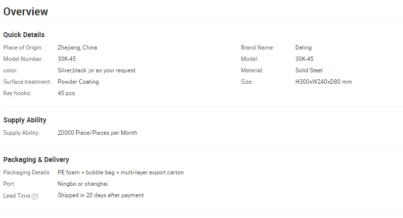Screen dimensions: 403x218
Task: Click the Model value 30K-45 beside Brand column
Action: [x=304, y=59]
